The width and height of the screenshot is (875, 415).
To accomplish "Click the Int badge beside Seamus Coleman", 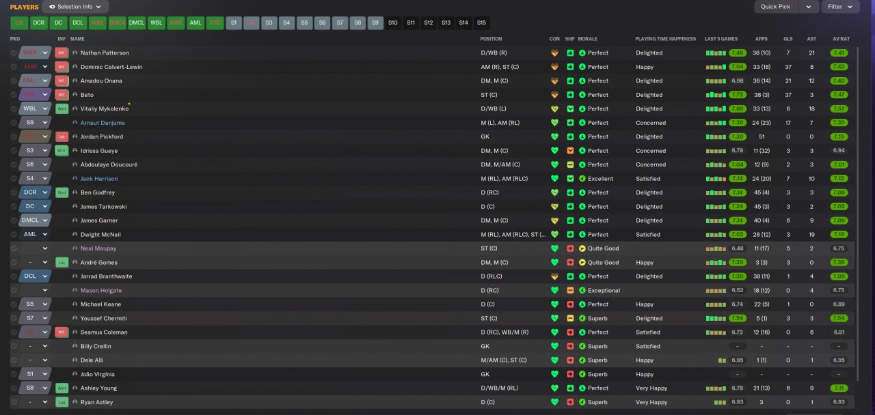I will point(62,332).
